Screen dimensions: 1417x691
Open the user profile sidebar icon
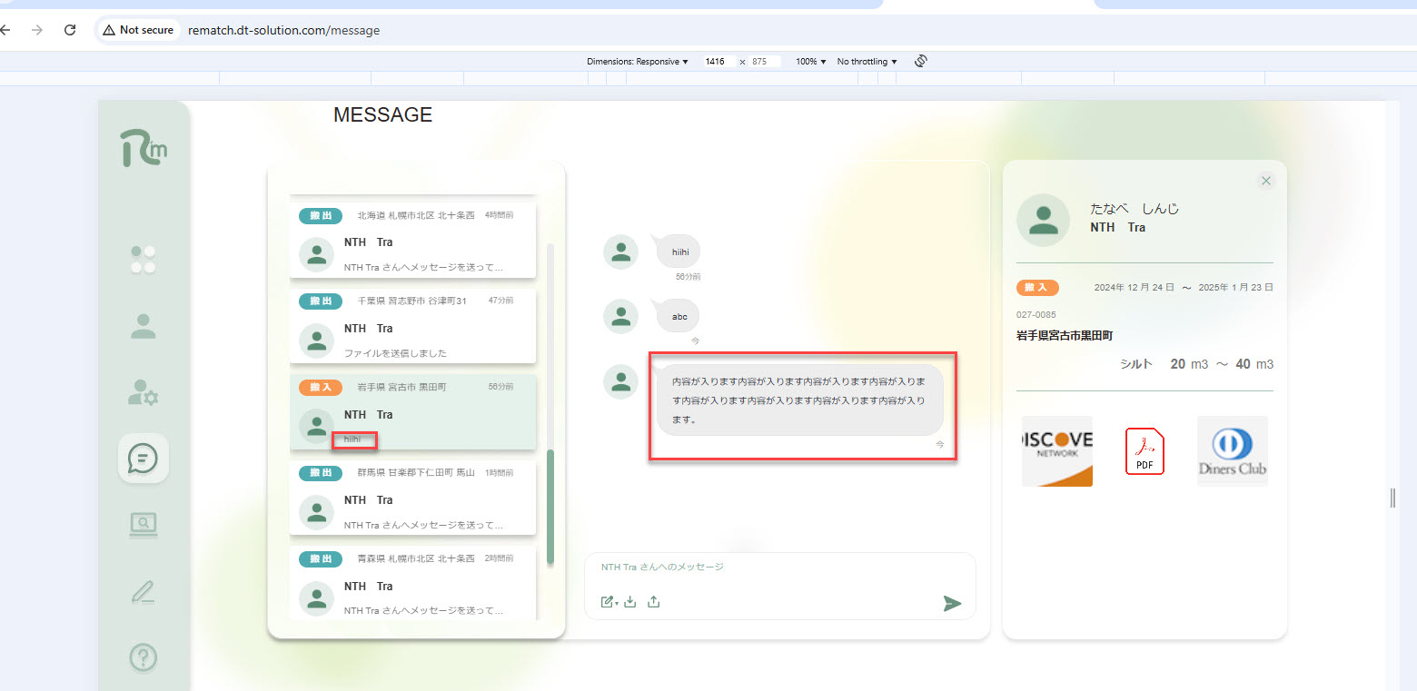click(144, 327)
